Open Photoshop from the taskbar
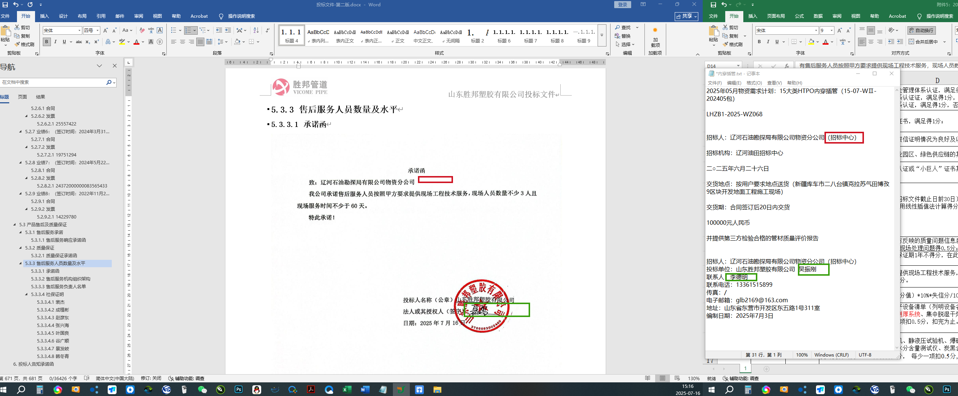The image size is (958, 396). (239, 390)
